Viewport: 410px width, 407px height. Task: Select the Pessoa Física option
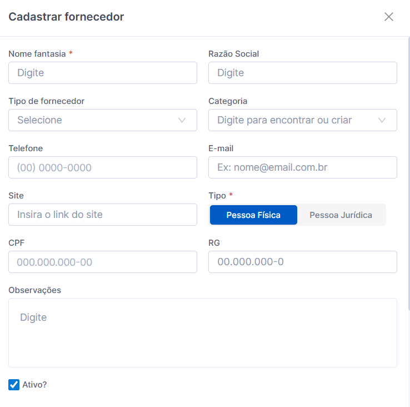[253, 215]
